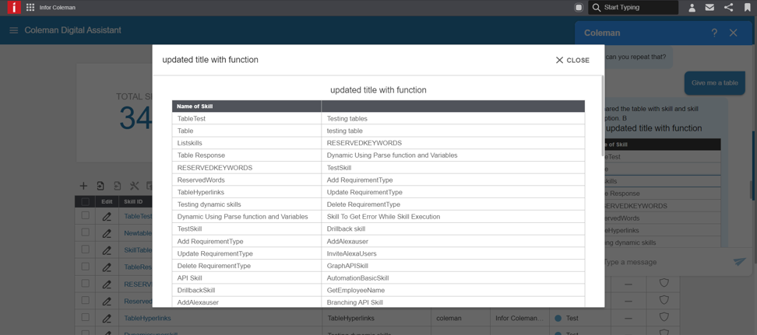
Task: Click the paper-plane send icon in chat
Action: tap(739, 262)
